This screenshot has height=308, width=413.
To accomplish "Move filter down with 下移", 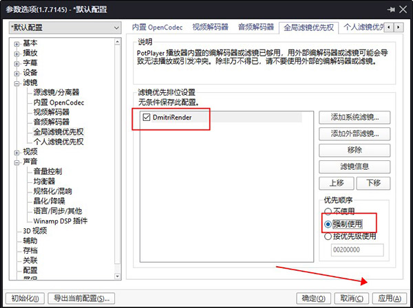I will click(373, 183).
